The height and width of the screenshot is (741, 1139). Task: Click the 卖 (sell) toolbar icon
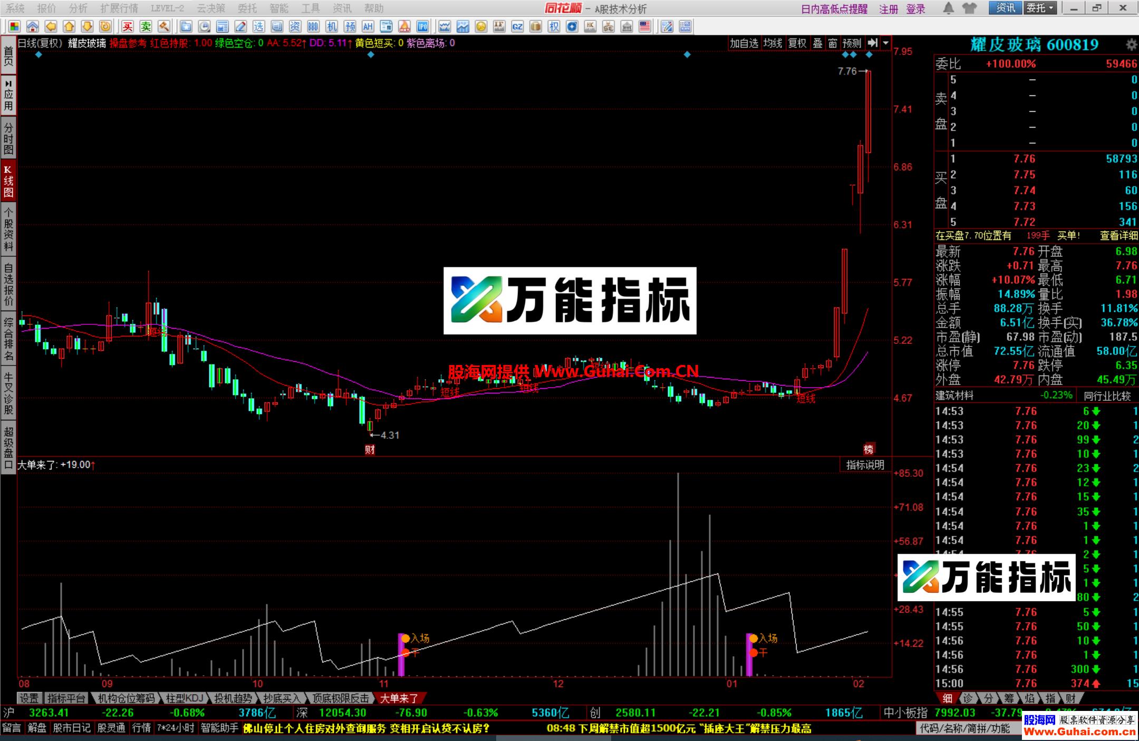146,26
